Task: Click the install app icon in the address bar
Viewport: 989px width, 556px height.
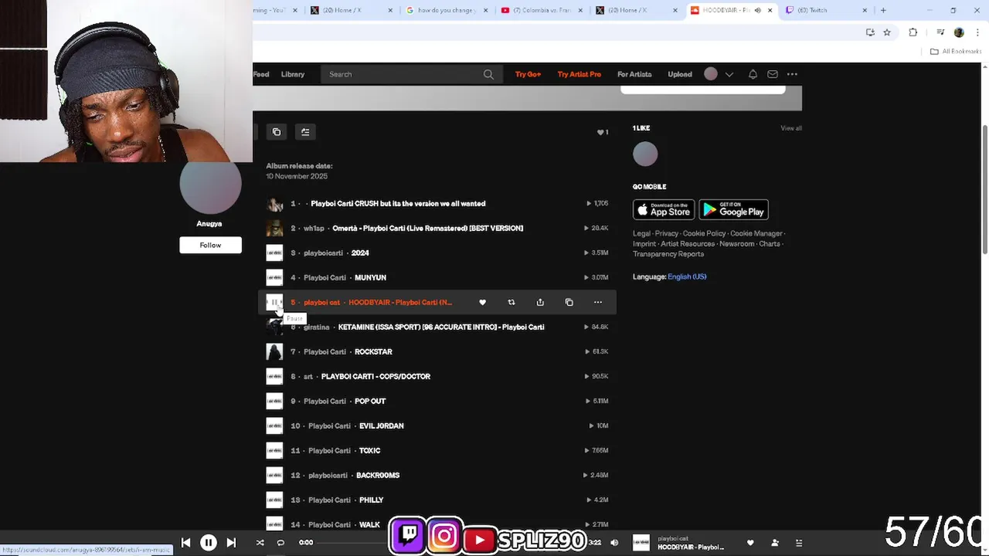Action: point(870,32)
